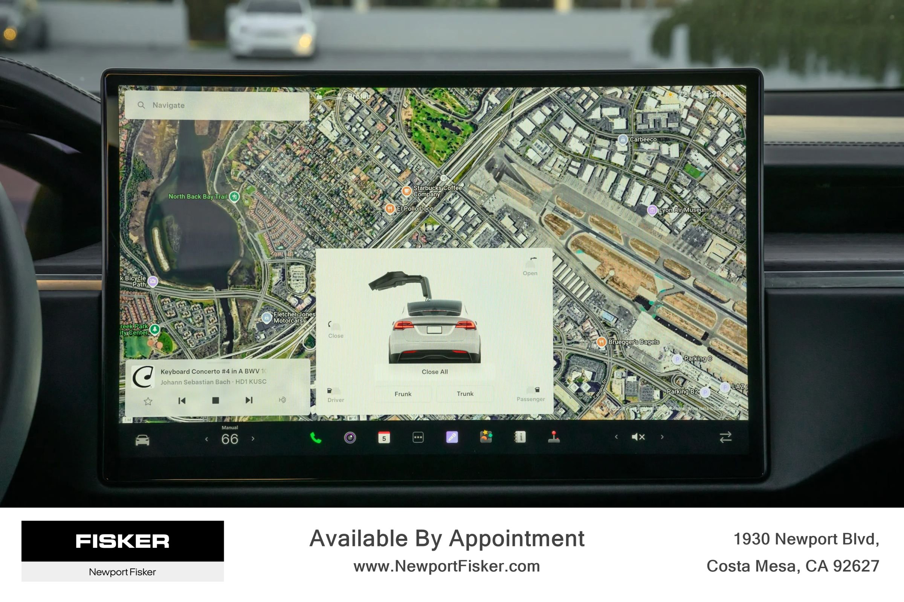Open the Toybox app icon
The image size is (904, 602).
486,436
